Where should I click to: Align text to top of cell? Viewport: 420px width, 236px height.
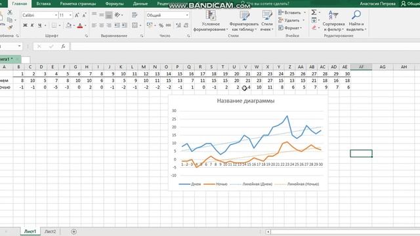tap(94, 14)
